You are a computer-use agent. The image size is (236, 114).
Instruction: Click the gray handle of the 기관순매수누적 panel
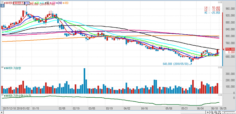click(2, 95)
